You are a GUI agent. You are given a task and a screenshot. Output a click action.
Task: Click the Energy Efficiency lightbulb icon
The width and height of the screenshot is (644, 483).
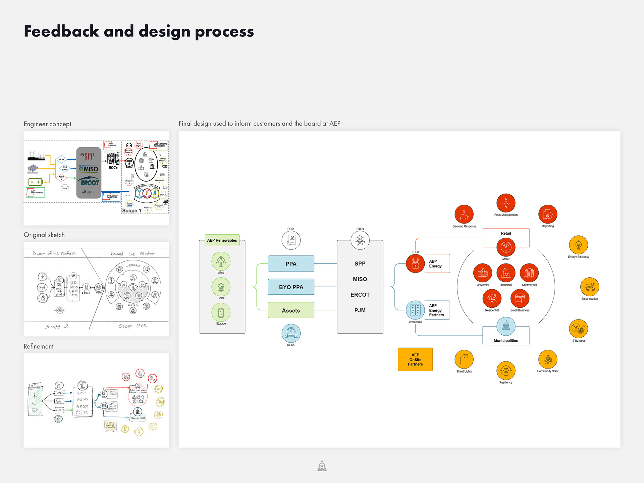point(578,245)
